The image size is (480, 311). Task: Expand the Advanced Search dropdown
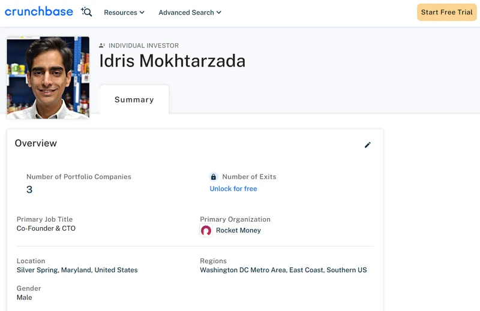(x=190, y=13)
